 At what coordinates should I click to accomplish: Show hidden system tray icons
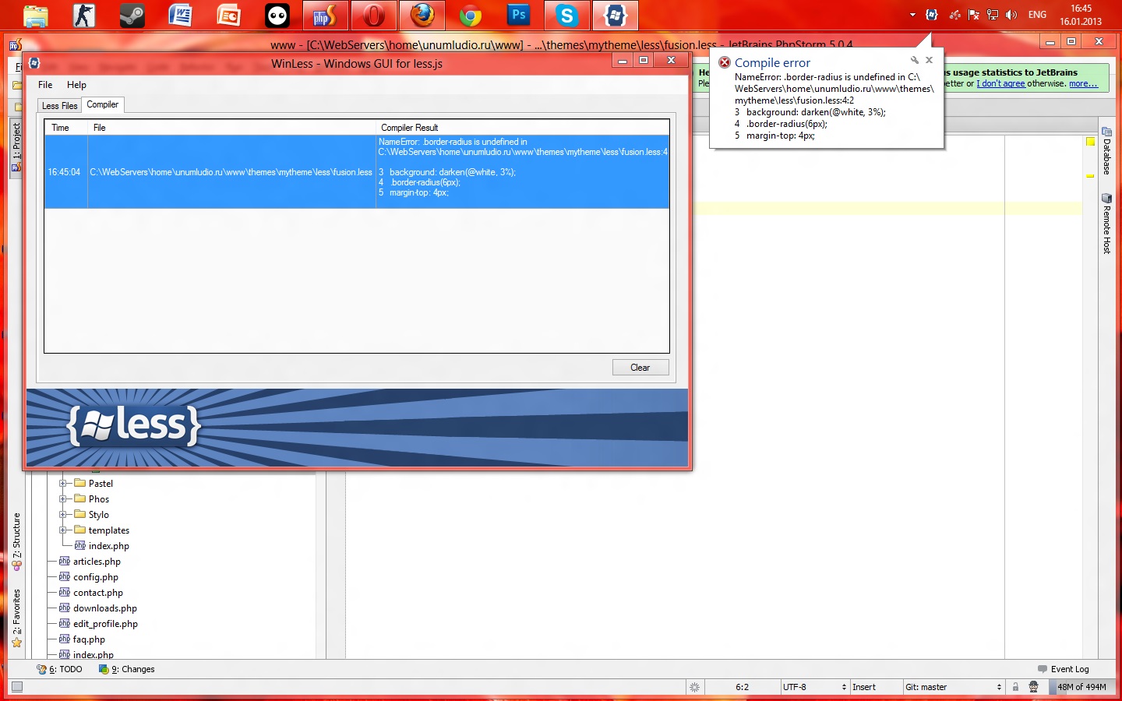pos(912,15)
